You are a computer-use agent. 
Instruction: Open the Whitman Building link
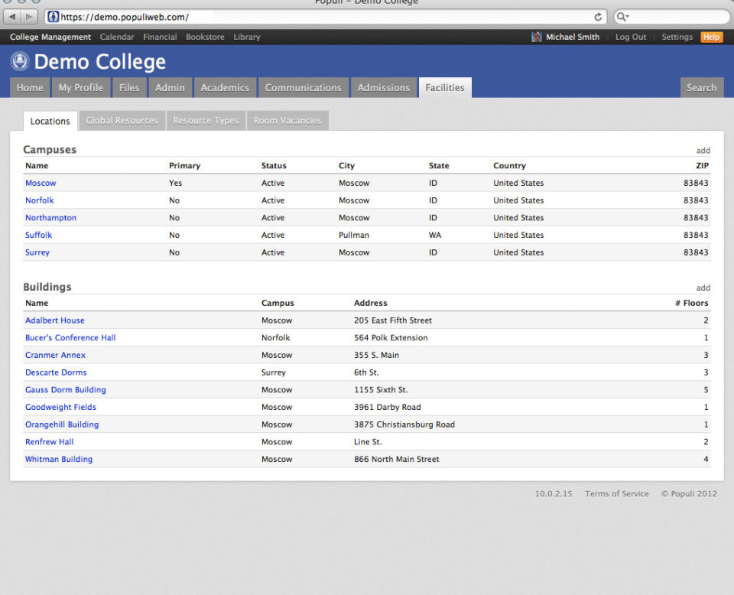(59, 459)
